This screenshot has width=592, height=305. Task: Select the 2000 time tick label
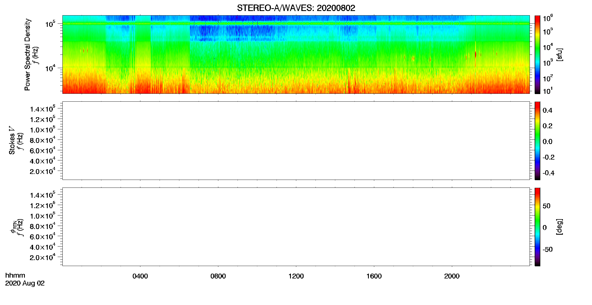pos(452,276)
